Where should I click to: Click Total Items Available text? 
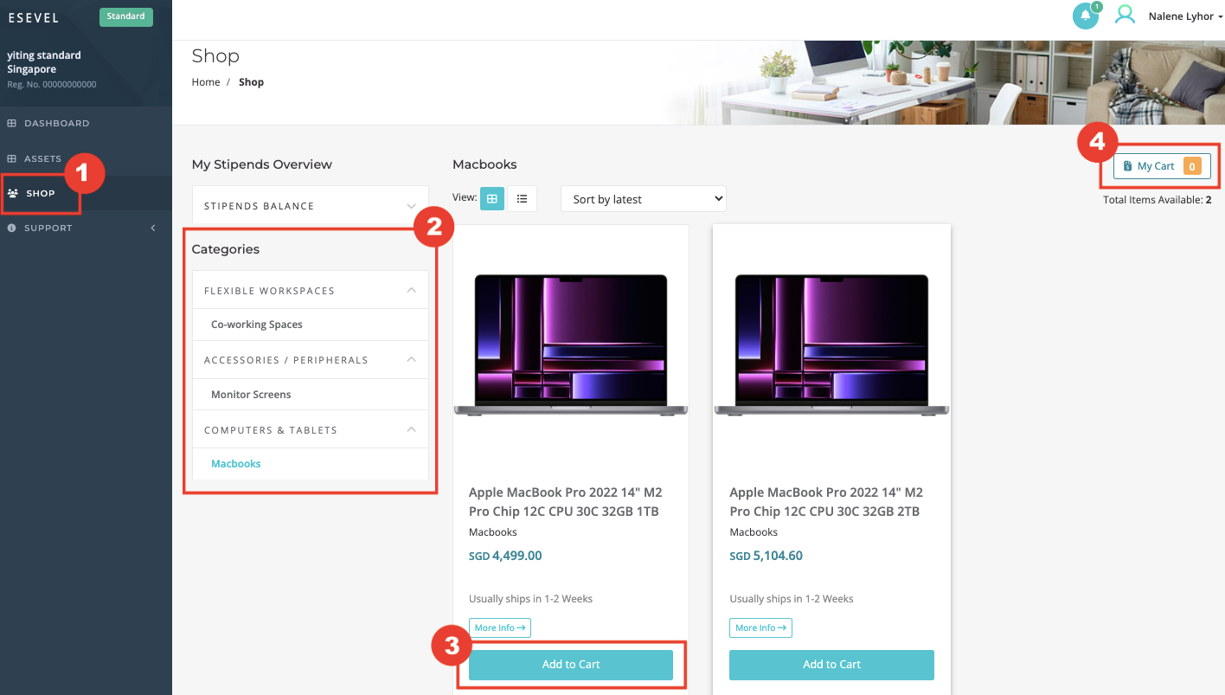click(x=1158, y=200)
